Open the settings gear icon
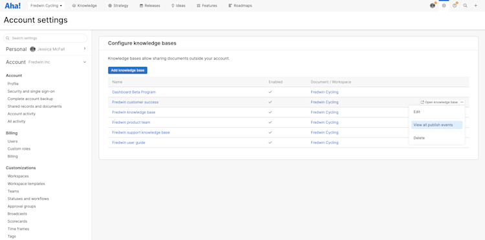Screen dimensions: 485x240 point(444,6)
